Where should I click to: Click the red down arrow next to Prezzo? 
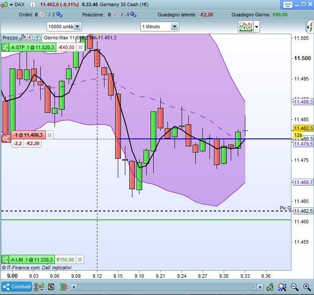(x=30, y=37)
